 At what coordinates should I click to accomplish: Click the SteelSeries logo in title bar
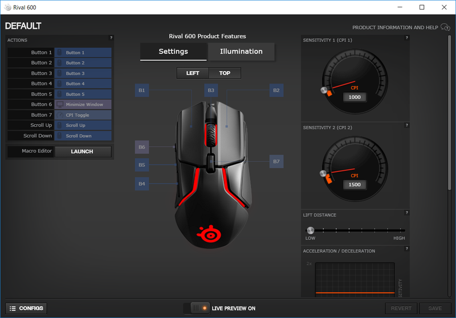point(8,7)
